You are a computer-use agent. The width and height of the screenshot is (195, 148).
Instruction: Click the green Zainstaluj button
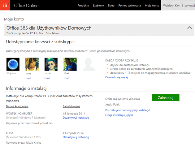[x=166, y=98]
